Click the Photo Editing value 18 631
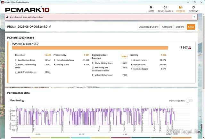The image size is (205, 139). coord(124,63)
